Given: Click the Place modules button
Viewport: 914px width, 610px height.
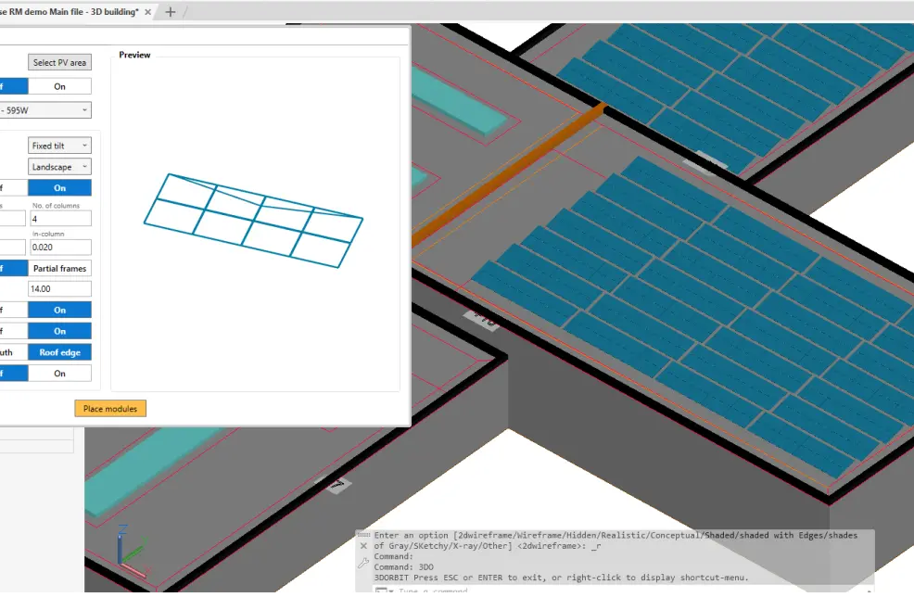Looking at the screenshot, I should coord(110,408).
